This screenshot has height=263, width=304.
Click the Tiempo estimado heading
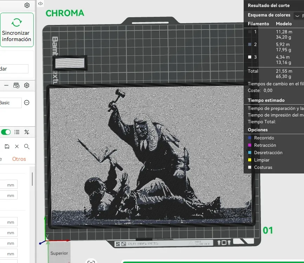pyautogui.click(x=266, y=100)
